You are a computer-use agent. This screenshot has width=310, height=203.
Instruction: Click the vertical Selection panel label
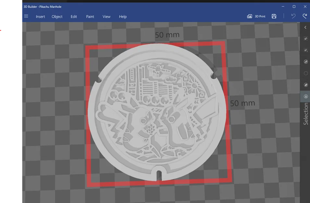(306, 114)
